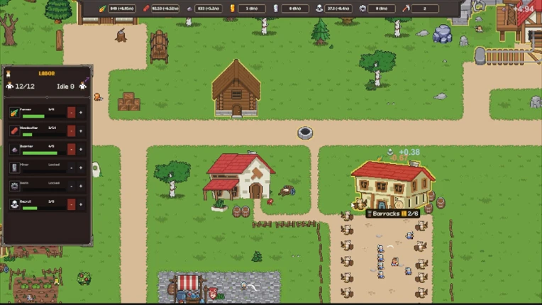Select the Farmer corn icon in Labor panel
Screen dimensions: 542x305
point(14,113)
